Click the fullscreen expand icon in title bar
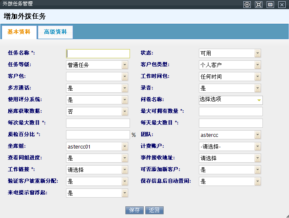This screenshot has height=218, width=289. tap(259, 5)
